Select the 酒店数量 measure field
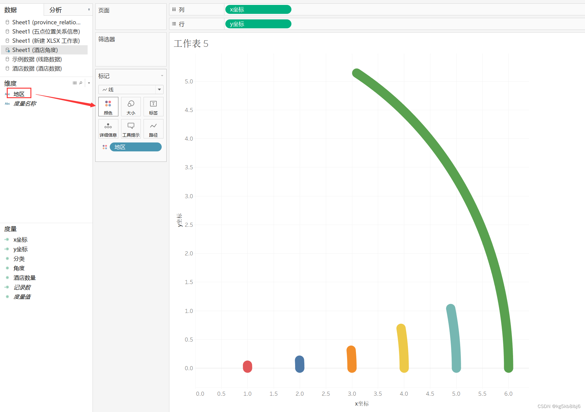This screenshot has width=585, height=412. coord(25,278)
